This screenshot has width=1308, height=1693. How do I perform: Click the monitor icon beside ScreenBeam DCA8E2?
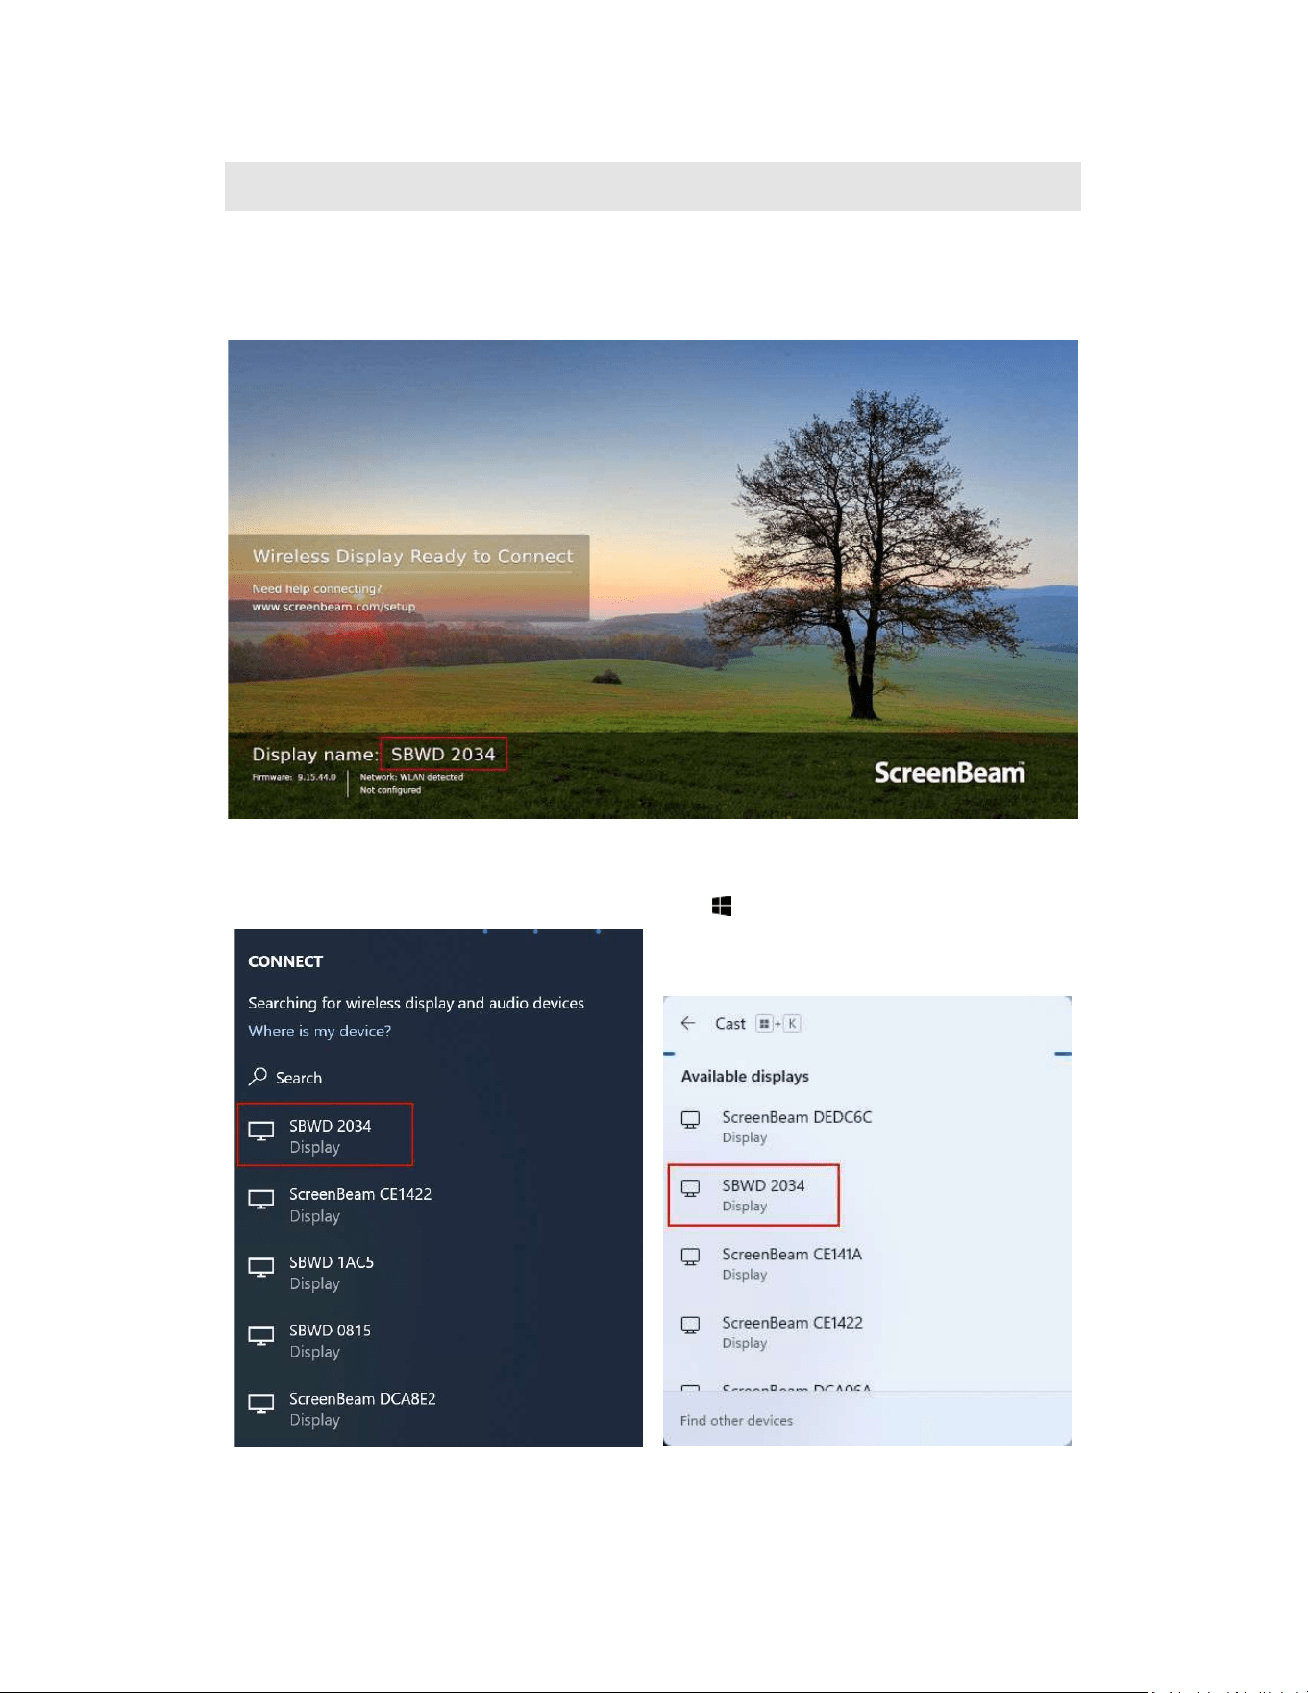coord(261,1405)
